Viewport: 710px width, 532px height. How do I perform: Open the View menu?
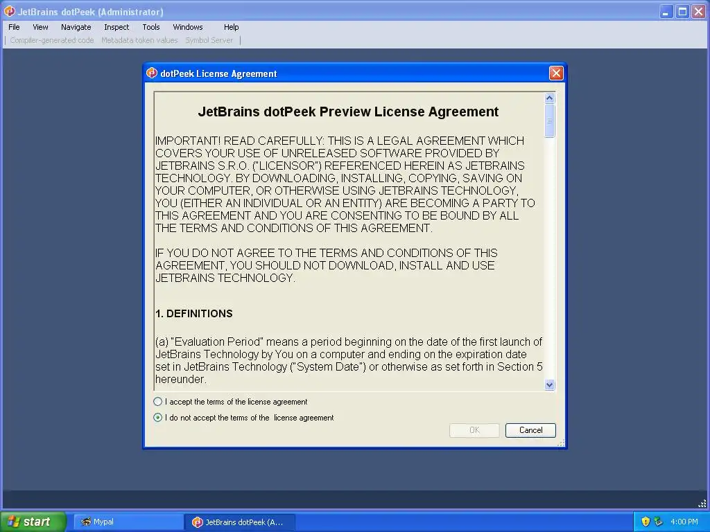40,27
